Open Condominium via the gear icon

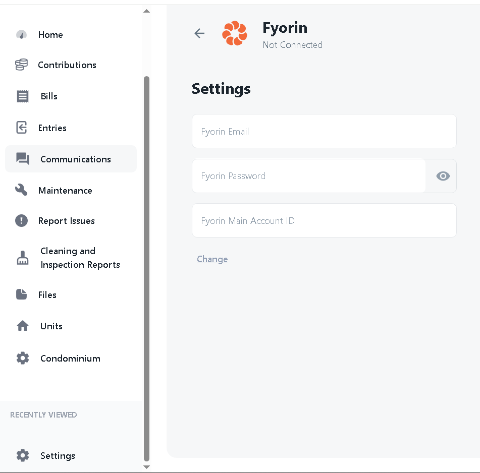click(x=22, y=358)
